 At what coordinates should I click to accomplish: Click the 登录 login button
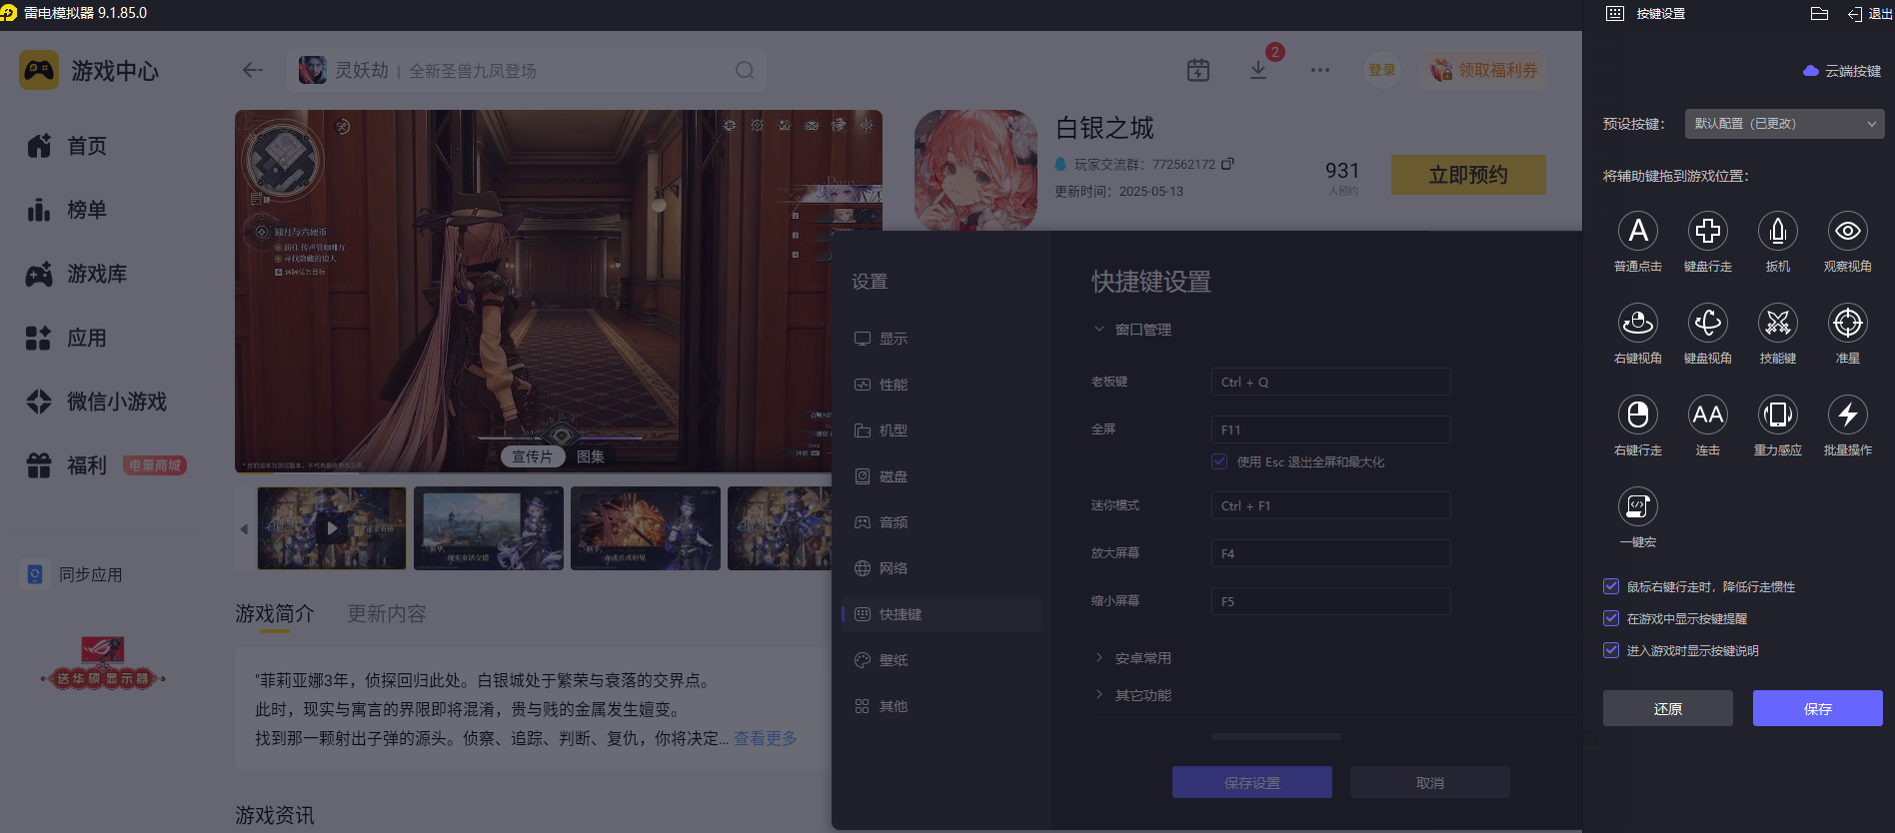(x=1382, y=70)
